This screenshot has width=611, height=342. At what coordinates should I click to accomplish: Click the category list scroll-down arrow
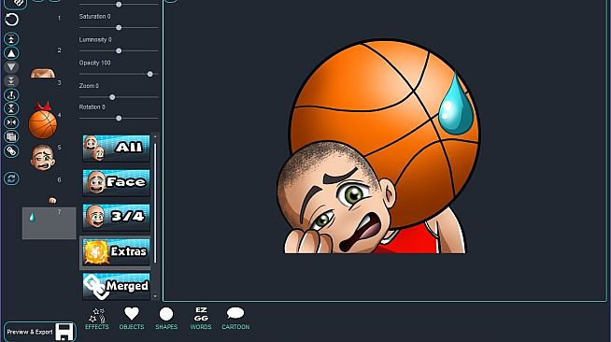point(155,296)
